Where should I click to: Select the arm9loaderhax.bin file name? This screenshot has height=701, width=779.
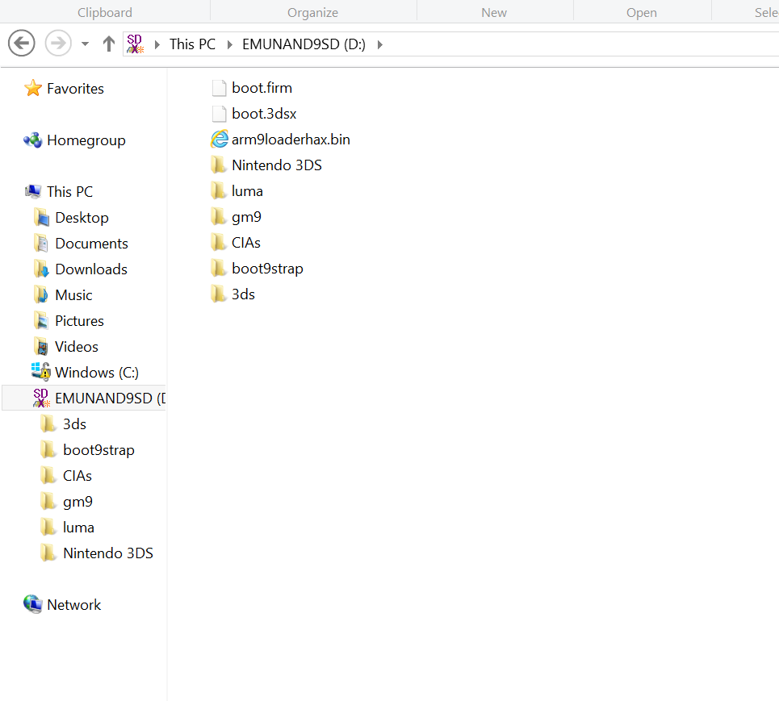tap(291, 140)
